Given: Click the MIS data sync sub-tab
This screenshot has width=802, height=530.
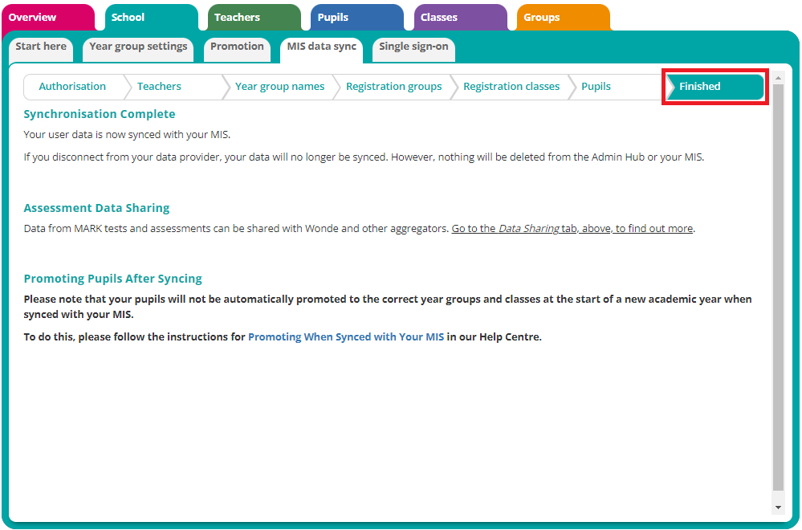Looking at the screenshot, I should click(321, 47).
